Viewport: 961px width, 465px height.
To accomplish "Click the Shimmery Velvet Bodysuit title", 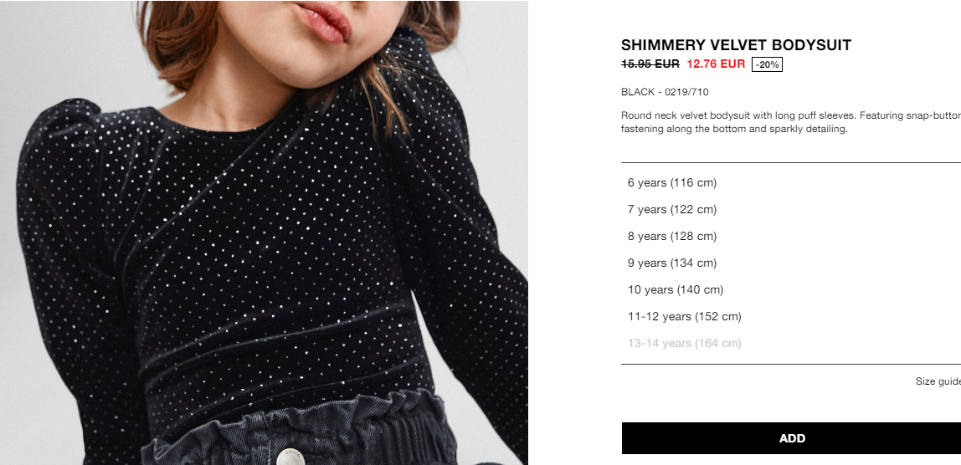I will [736, 44].
